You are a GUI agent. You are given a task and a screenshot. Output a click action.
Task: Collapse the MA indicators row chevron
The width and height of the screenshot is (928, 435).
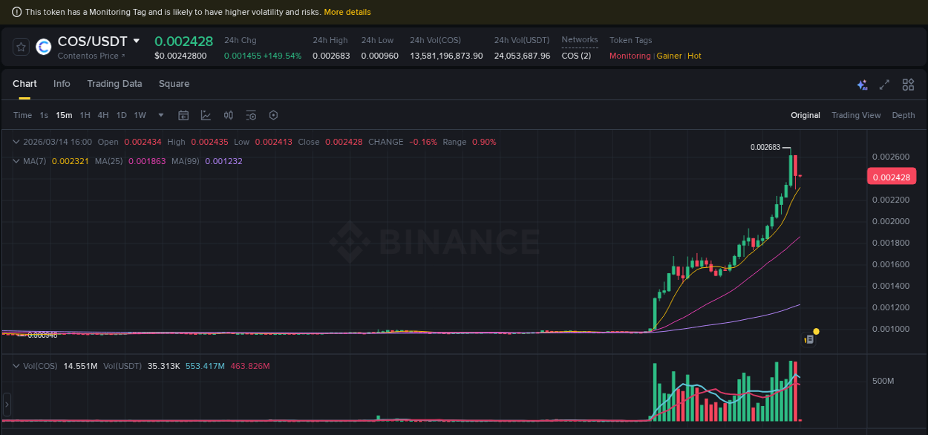[16, 161]
